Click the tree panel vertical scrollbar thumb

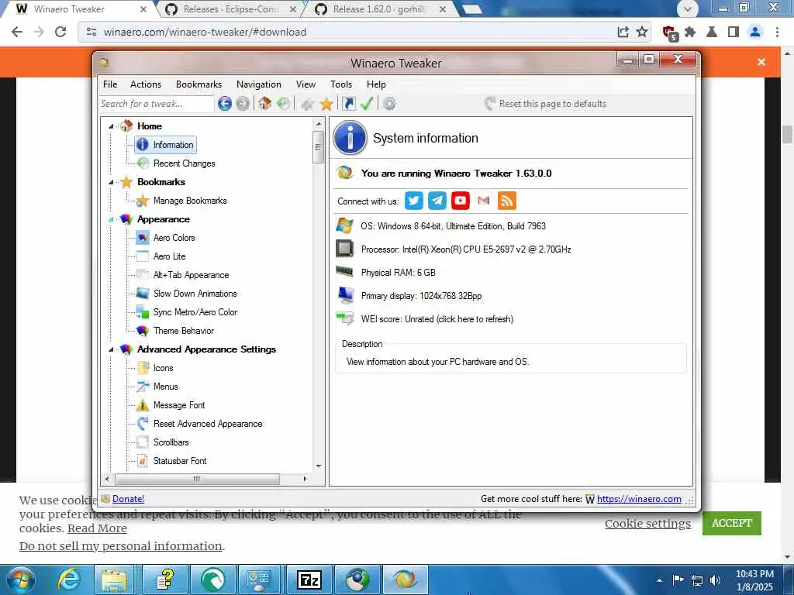318,147
